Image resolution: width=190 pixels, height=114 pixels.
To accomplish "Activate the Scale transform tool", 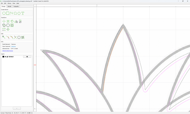I will point(8,21).
